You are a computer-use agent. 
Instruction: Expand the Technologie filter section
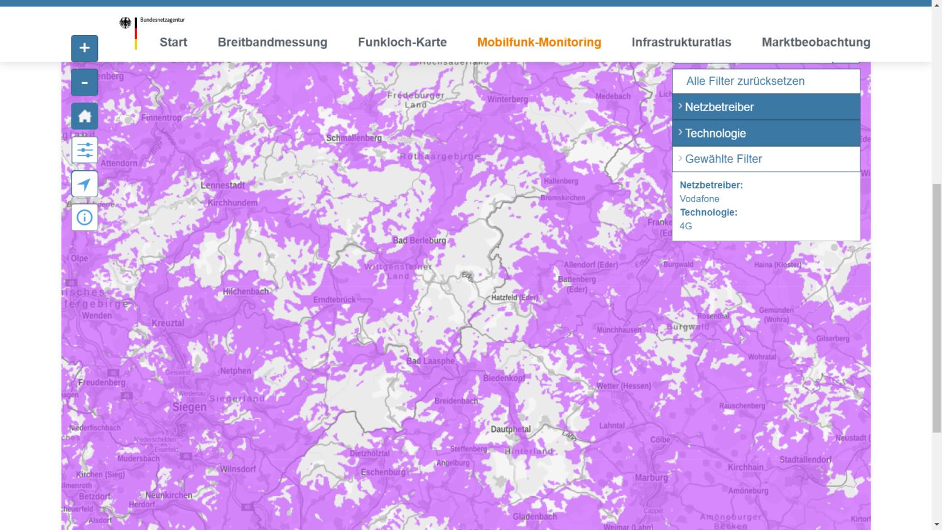click(766, 133)
